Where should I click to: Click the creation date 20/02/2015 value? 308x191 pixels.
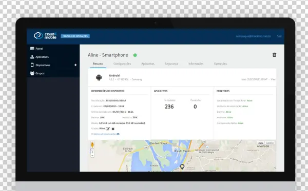point(114,106)
